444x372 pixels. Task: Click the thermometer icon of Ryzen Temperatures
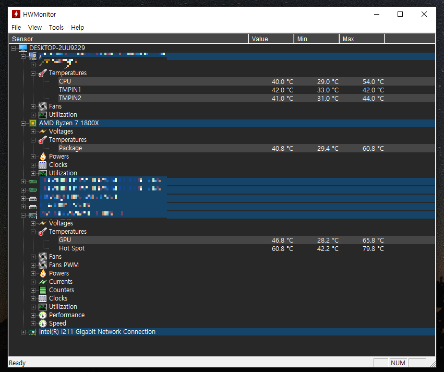[x=42, y=140]
